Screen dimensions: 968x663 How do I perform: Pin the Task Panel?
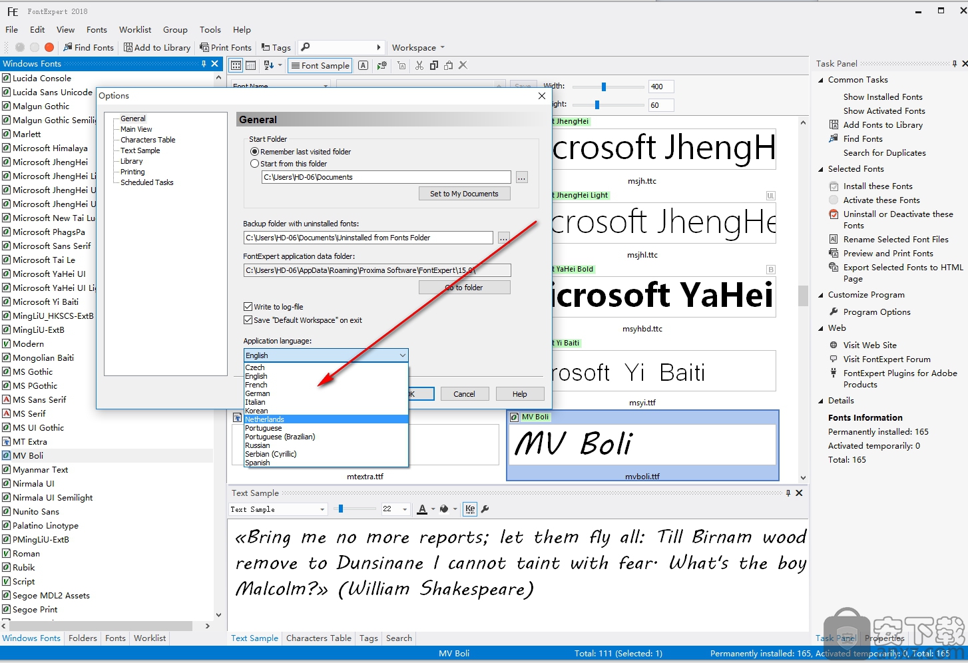point(955,64)
